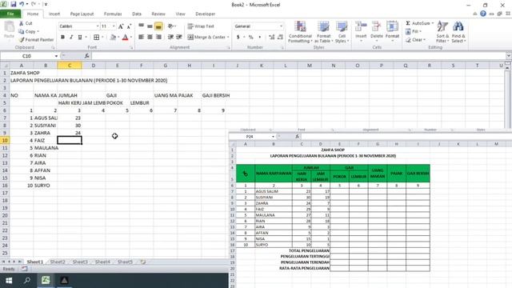Open Merge & Center dropdown arrow
Image resolution: width=512 pixels, height=288 pixels.
(228, 38)
